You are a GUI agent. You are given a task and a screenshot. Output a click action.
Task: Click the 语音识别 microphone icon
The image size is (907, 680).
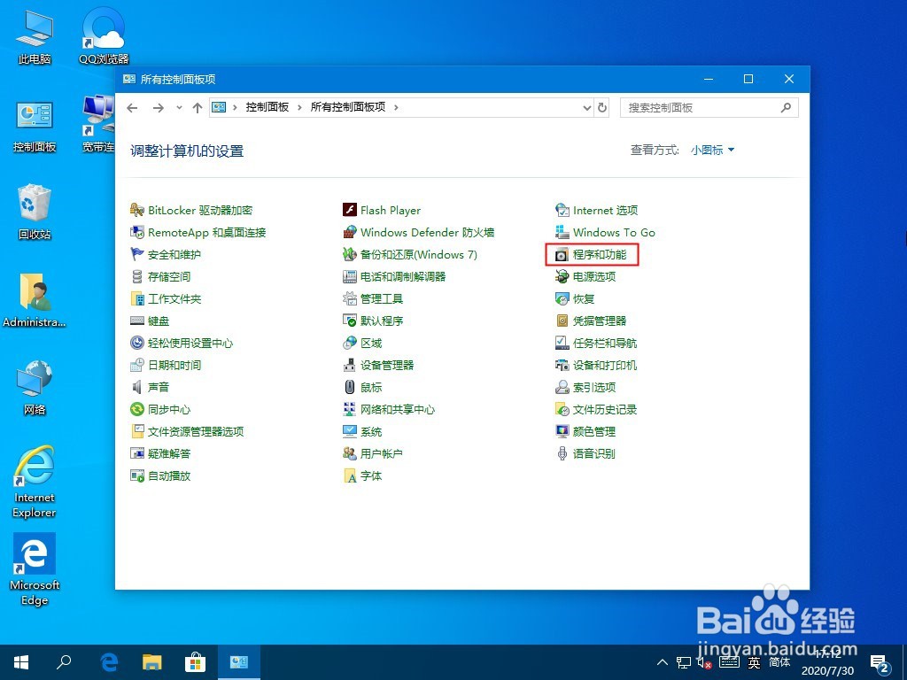(x=562, y=453)
